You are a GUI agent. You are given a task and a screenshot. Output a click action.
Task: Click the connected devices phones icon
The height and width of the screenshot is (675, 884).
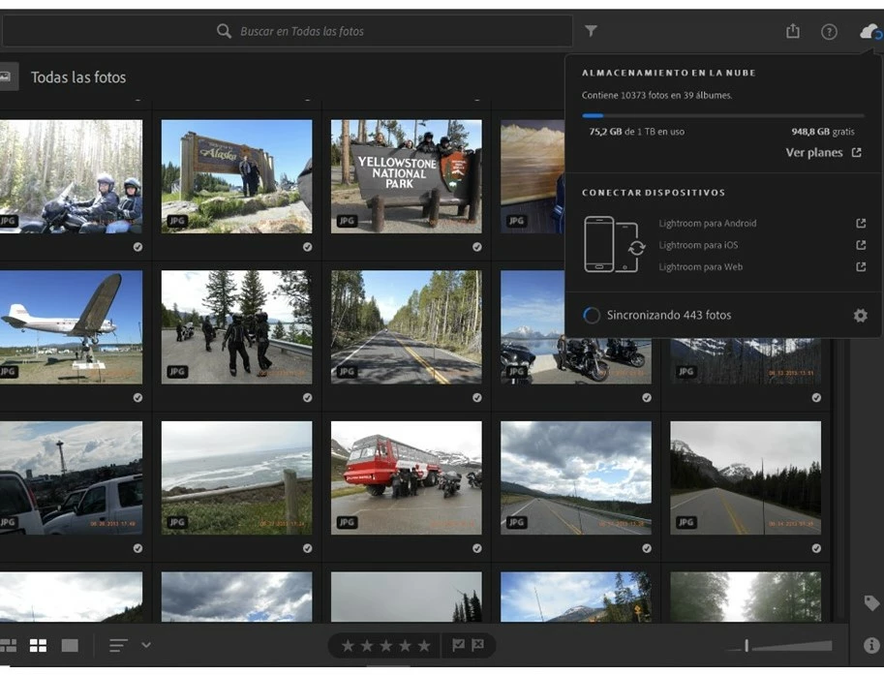[x=615, y=245]
